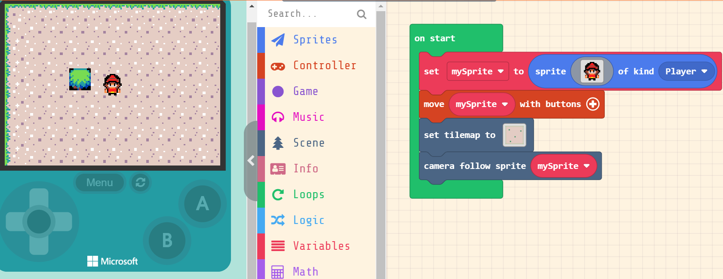Open the Info category
This screenshot has height=279, width=723.
(x=305, y=169)
